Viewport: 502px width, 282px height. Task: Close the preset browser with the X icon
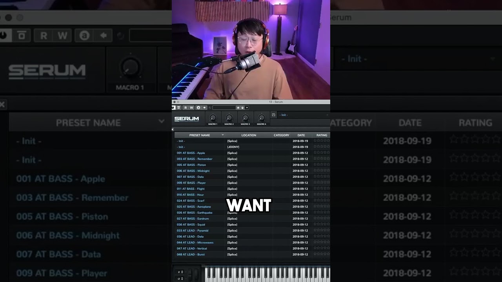173,129
